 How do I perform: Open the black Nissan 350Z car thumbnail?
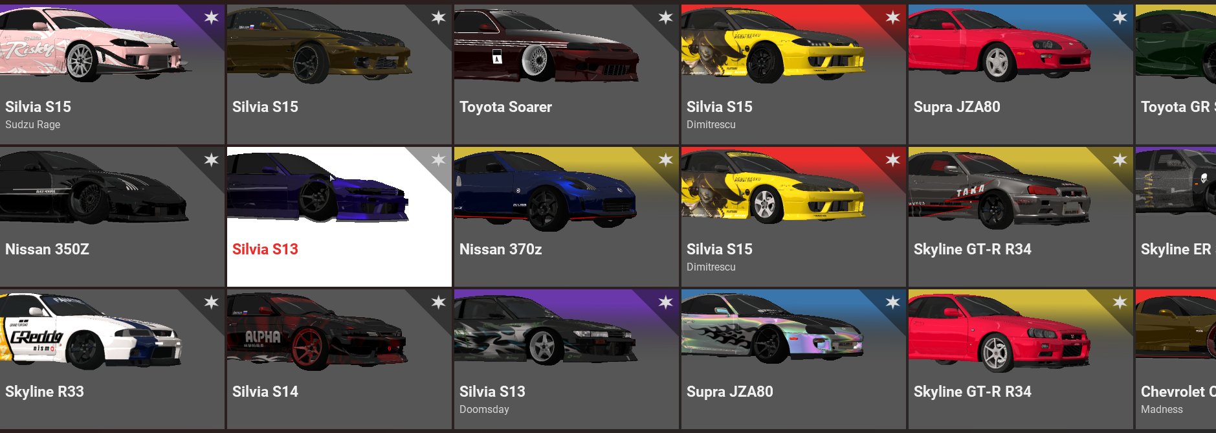click(94, 188)
